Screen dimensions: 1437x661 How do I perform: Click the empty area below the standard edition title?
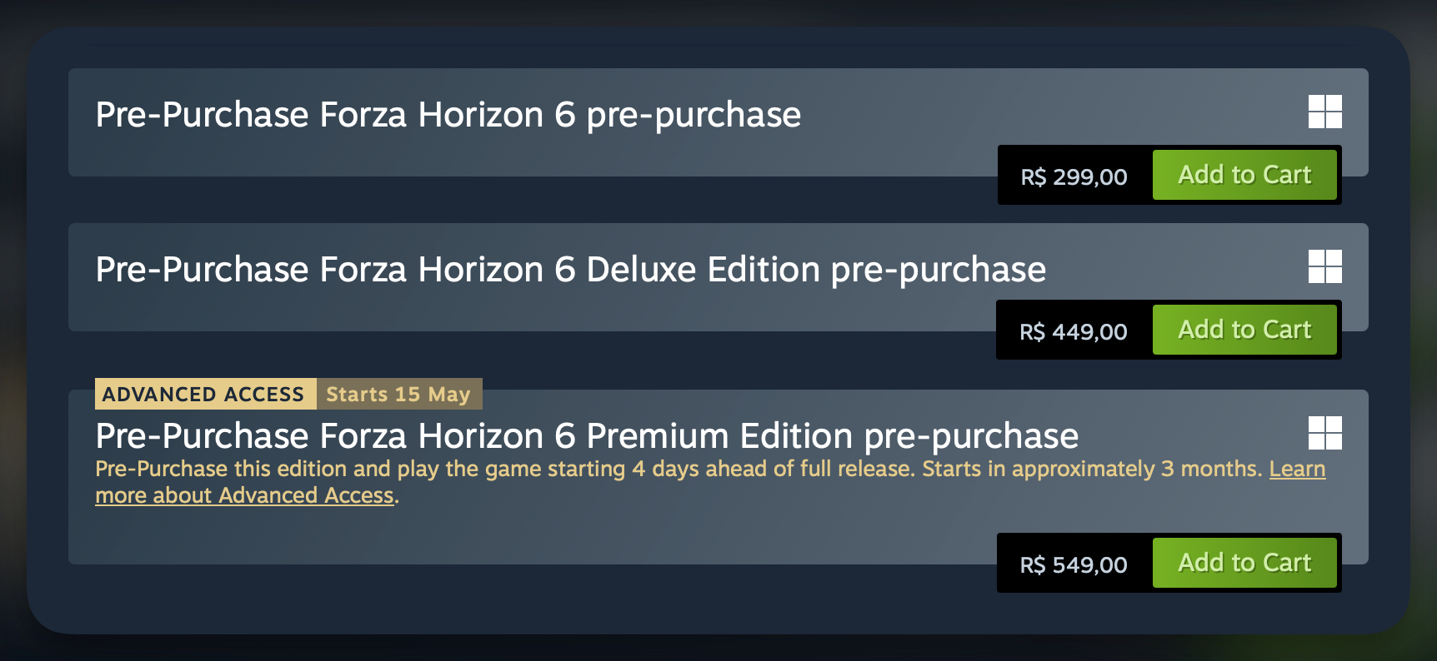(x=500, y=157)
